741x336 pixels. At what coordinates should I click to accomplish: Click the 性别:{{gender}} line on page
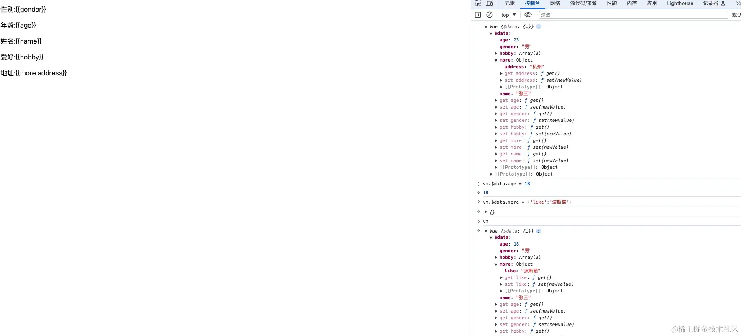click(23, 9)
